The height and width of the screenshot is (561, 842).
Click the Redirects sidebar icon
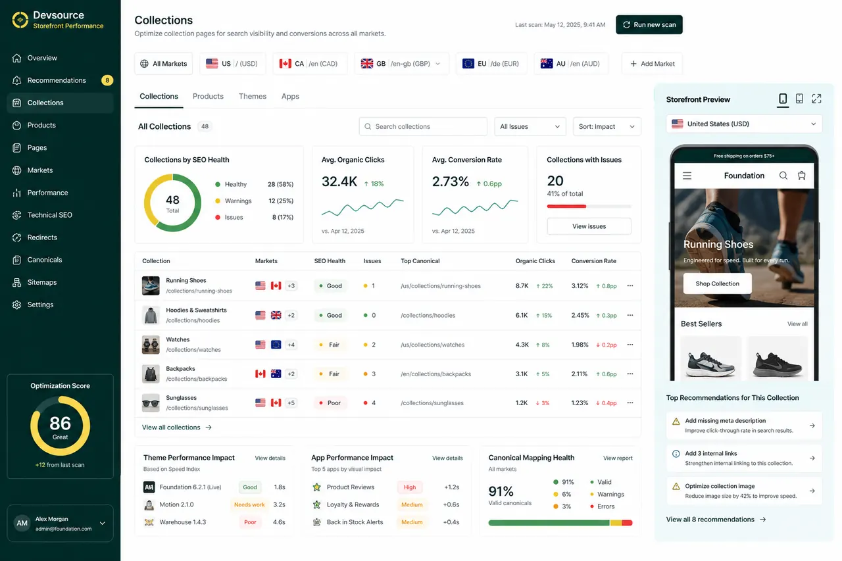(x=17, y=237)
